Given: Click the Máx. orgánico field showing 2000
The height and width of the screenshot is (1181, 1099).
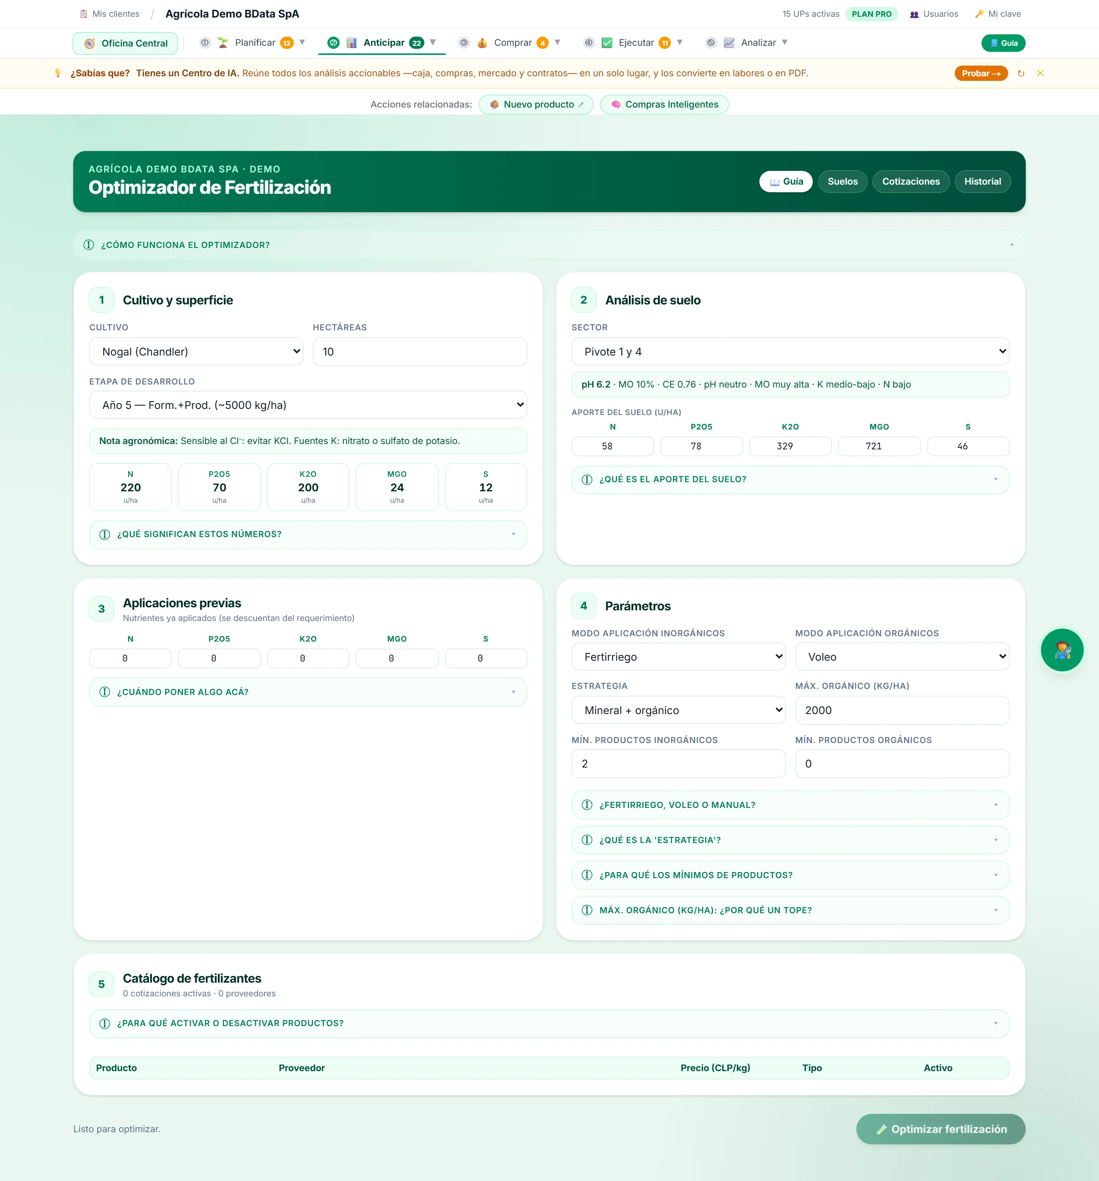Looking at the screenshot, I should click(902, 711).
